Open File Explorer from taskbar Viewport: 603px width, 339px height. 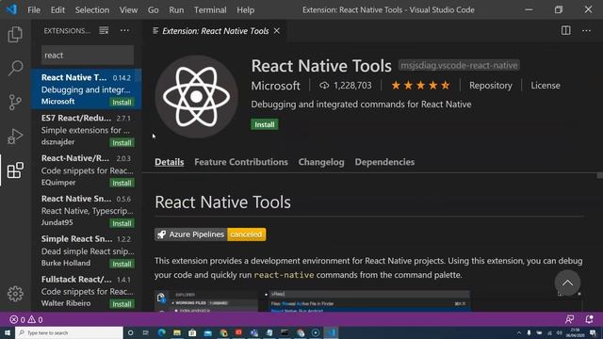click(177, 332)
